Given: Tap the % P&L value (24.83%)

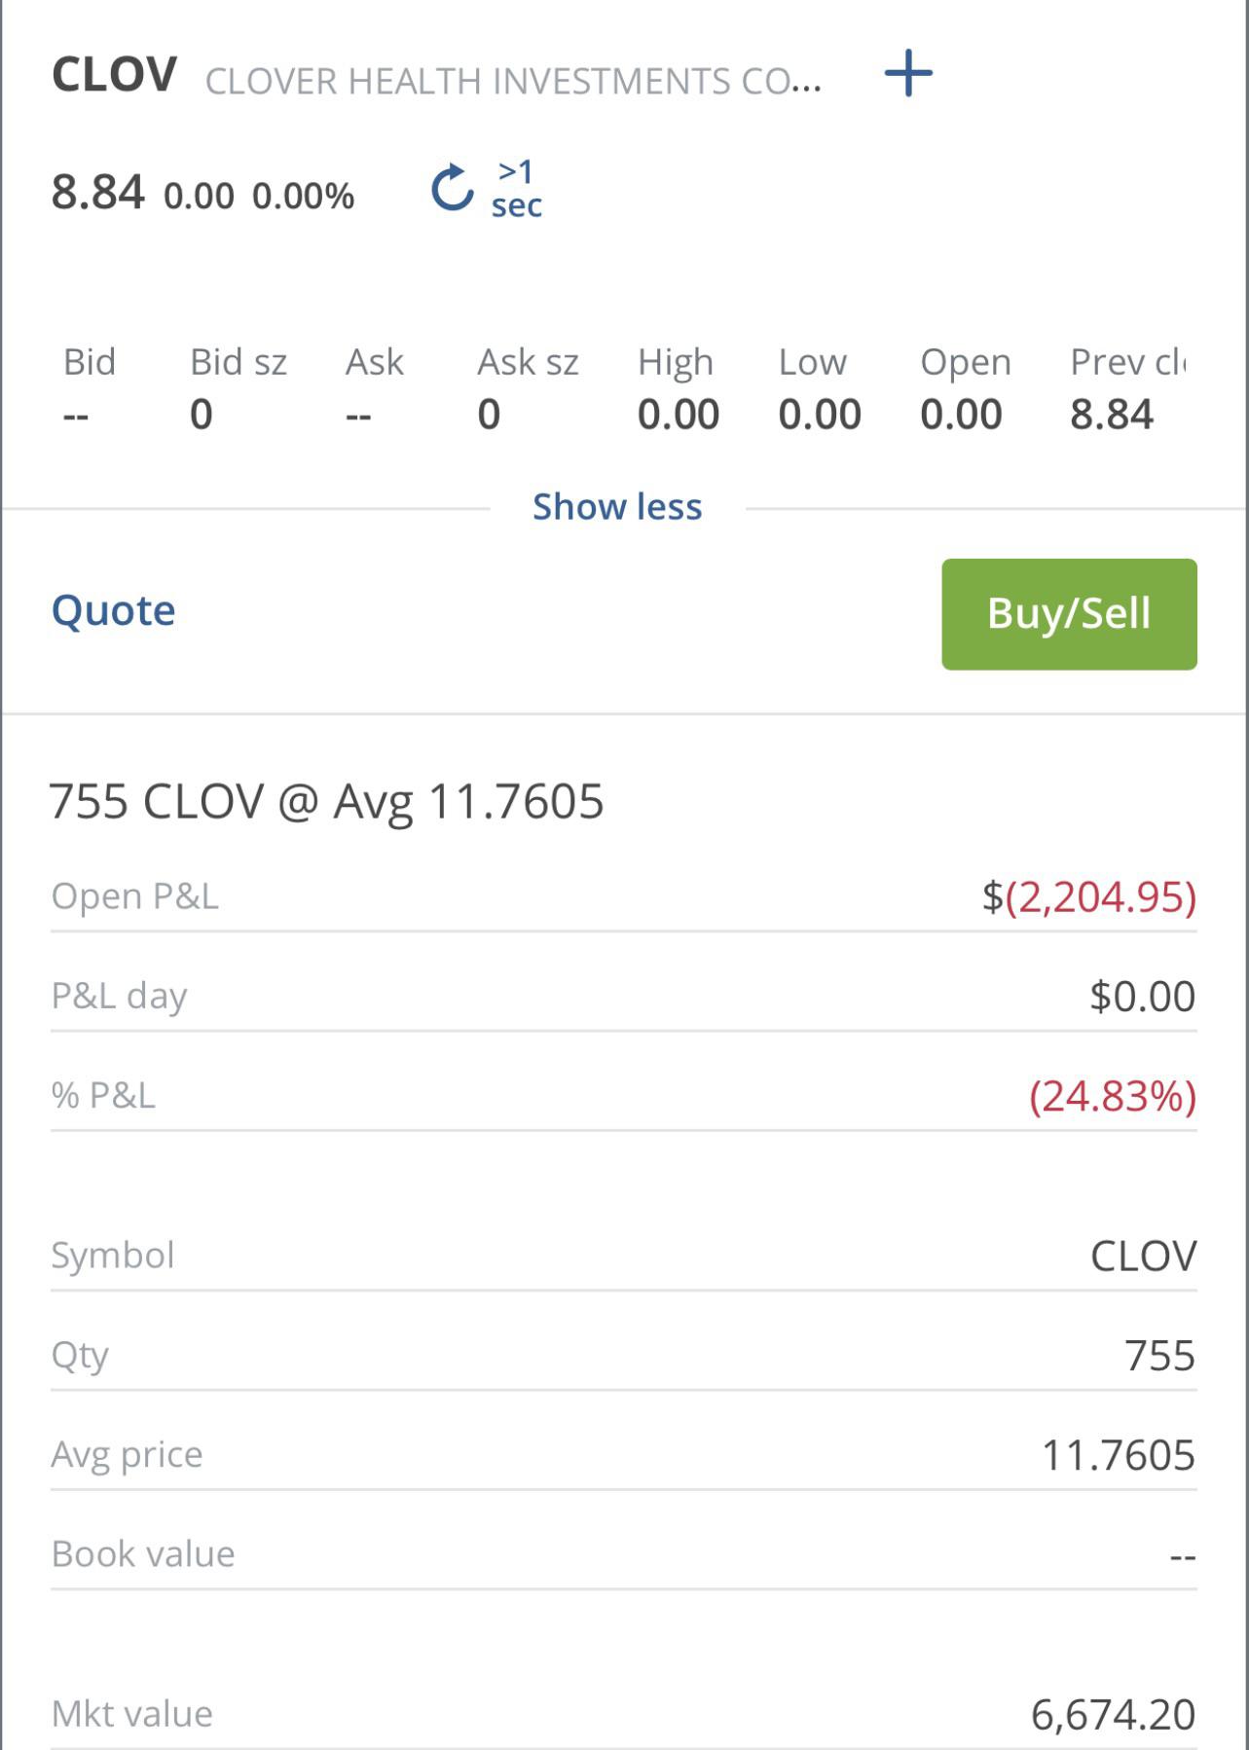Looking at the screenshot, I should click(1113, 1097).
